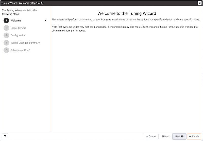Click the 'Tuning Wizard - Welcome (step 1 of 5)' title

click(x=22, y=3)
